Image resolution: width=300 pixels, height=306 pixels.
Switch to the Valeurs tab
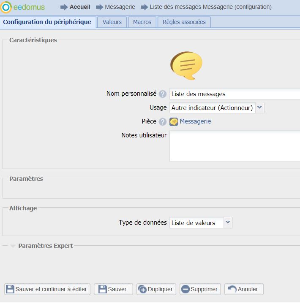point(112,22)
